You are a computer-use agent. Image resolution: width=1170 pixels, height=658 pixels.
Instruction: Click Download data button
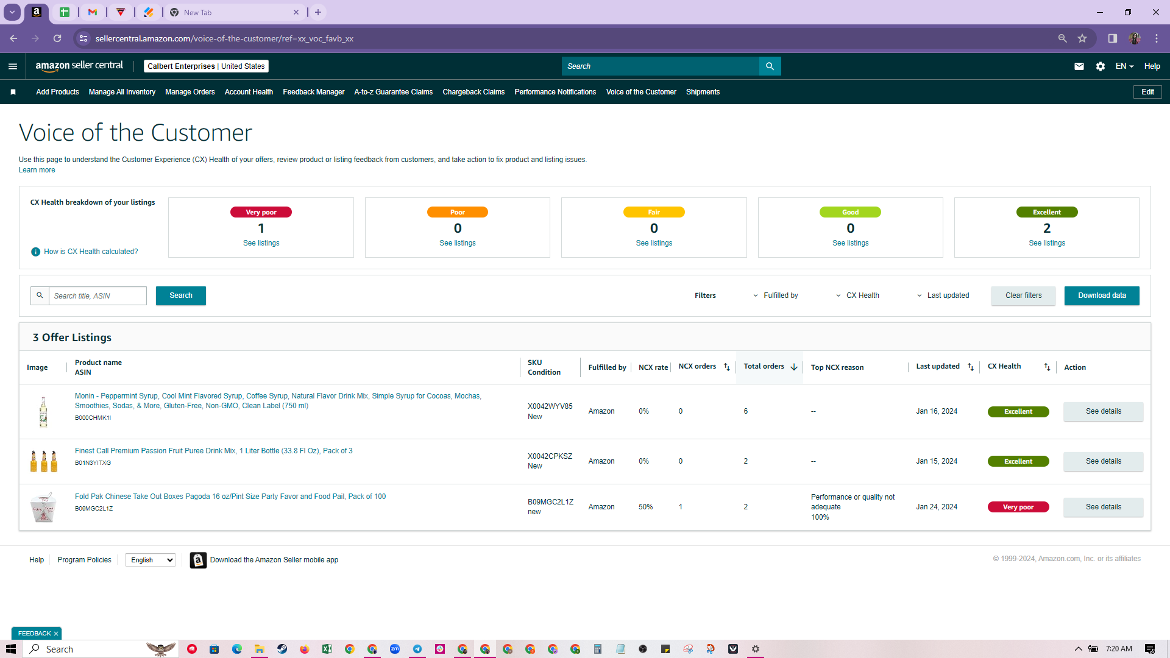1102,295
